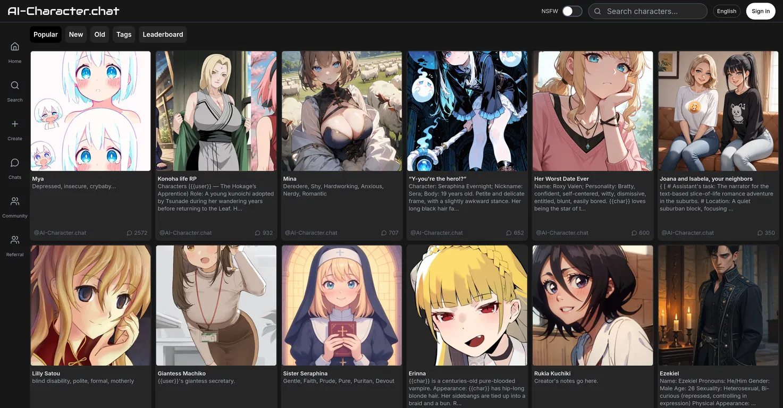The height and width of the screenshot is (408, 783).
Task: Toggle the NSFW switch
Action: click(572, 11)
